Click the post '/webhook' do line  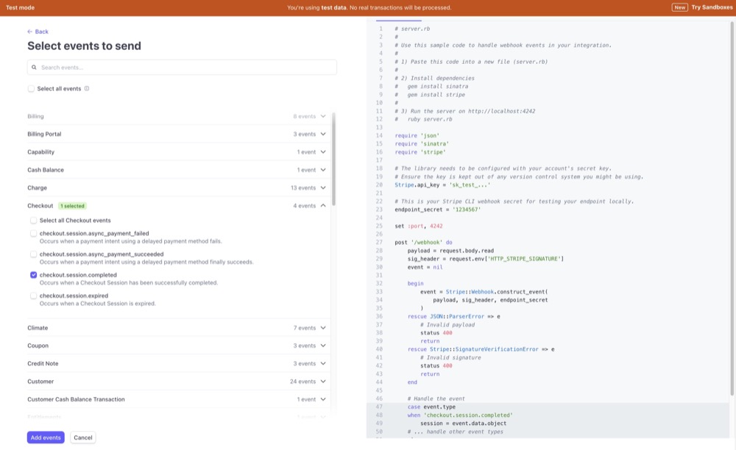point(423,243)
